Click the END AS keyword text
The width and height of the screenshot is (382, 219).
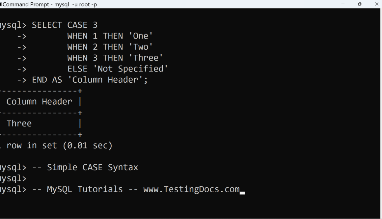47,80
